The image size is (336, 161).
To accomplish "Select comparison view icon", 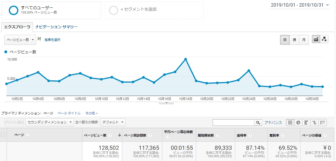I will (x=314, y=122).
